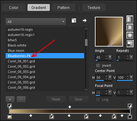
Task: Select Black-white gradient in list
Action: 45,45
